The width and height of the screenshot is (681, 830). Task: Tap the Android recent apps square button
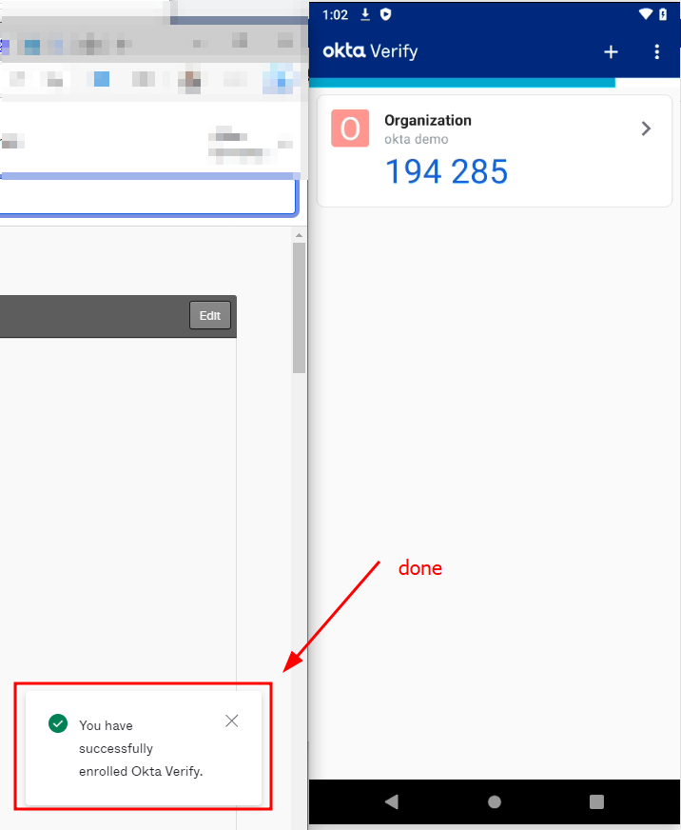[596, 801]
